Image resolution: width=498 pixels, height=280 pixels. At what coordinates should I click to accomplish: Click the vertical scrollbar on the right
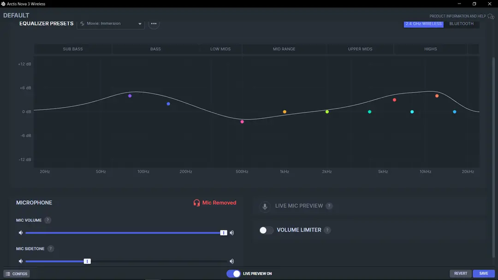coord(493,157)
